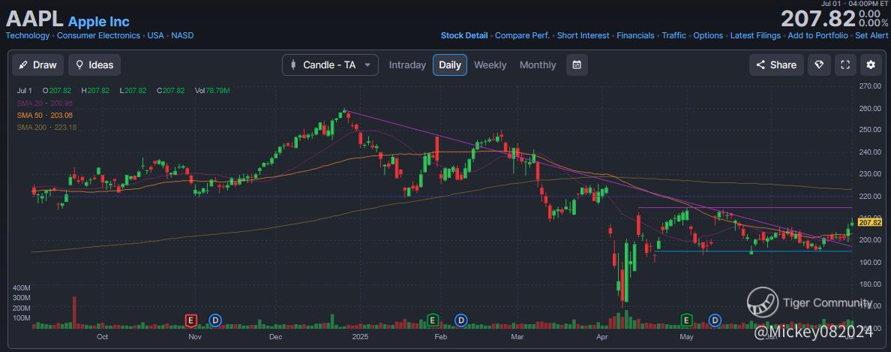Click the NASD exchange link
Image resolution: width=891 pixels, height=352 pixels.
[x=182, y=35]
